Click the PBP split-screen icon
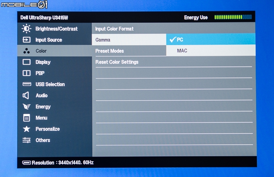This screenshot has height=177, width=274. 27,73
